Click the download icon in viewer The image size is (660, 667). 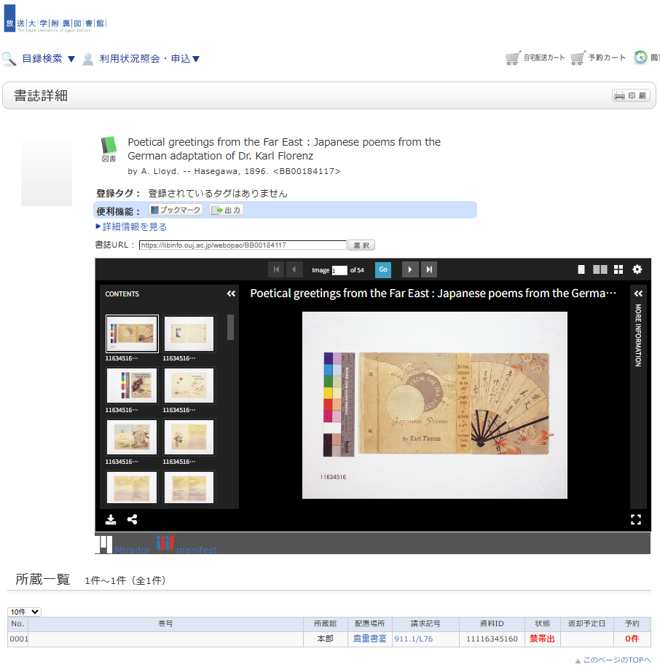tap(111, 519)
